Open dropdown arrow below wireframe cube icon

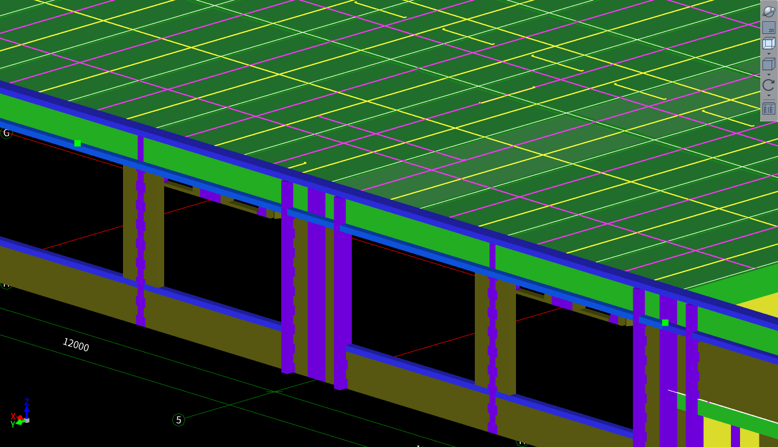click(769, 54)
